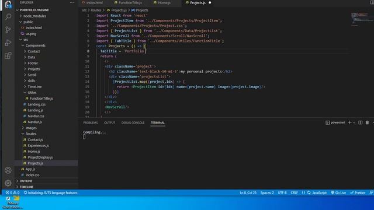374x210 pixels.
Task: Click the braces icon before JavaScript in status bar
Action: pos(303,192)
